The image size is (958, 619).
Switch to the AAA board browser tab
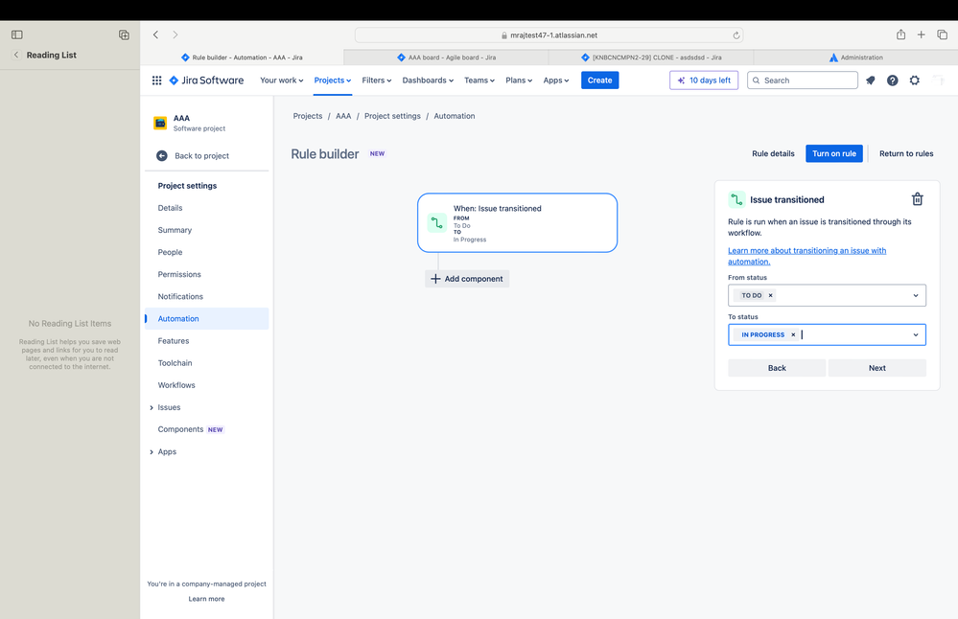click(446, 57)
